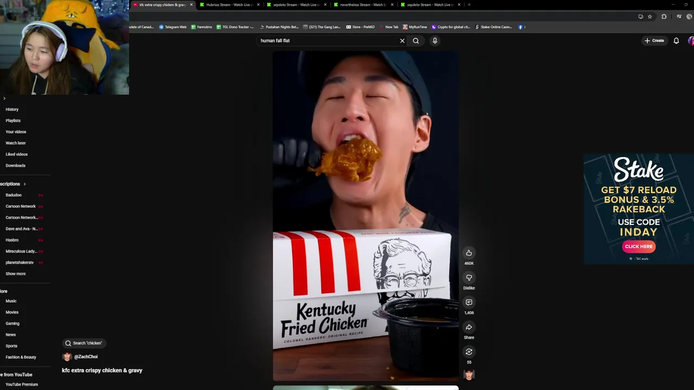Click Search "chicken" chip
The height and width of the screenshot is (390, 694).
(83, 343)
